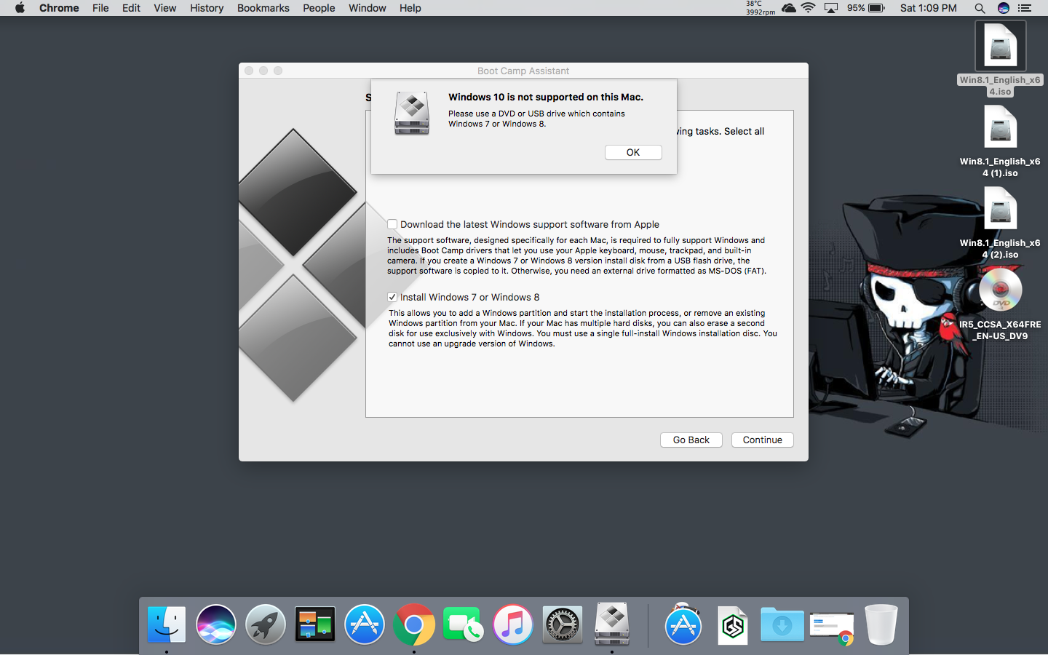Click the clock showing Sat 1:09 PM
This screenshot has width=1048, height=655.
point(929,8)
